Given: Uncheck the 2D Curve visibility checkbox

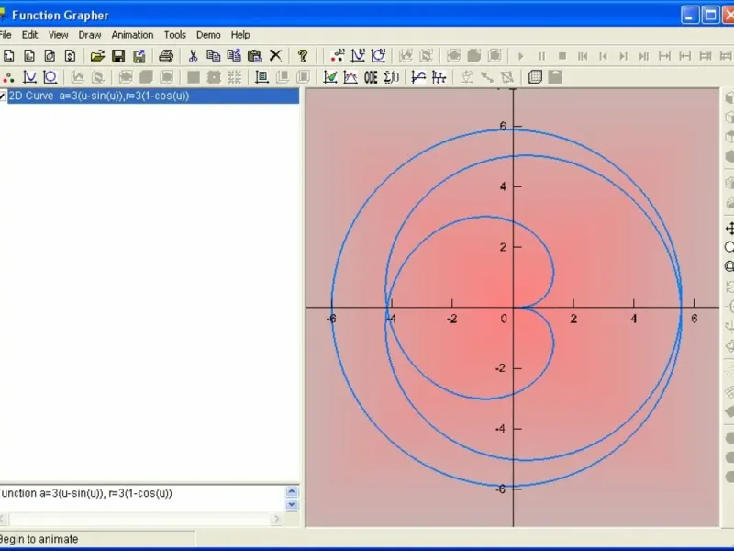Looking at the screenshot, I should pyautogui.click(x=3, y=96).
